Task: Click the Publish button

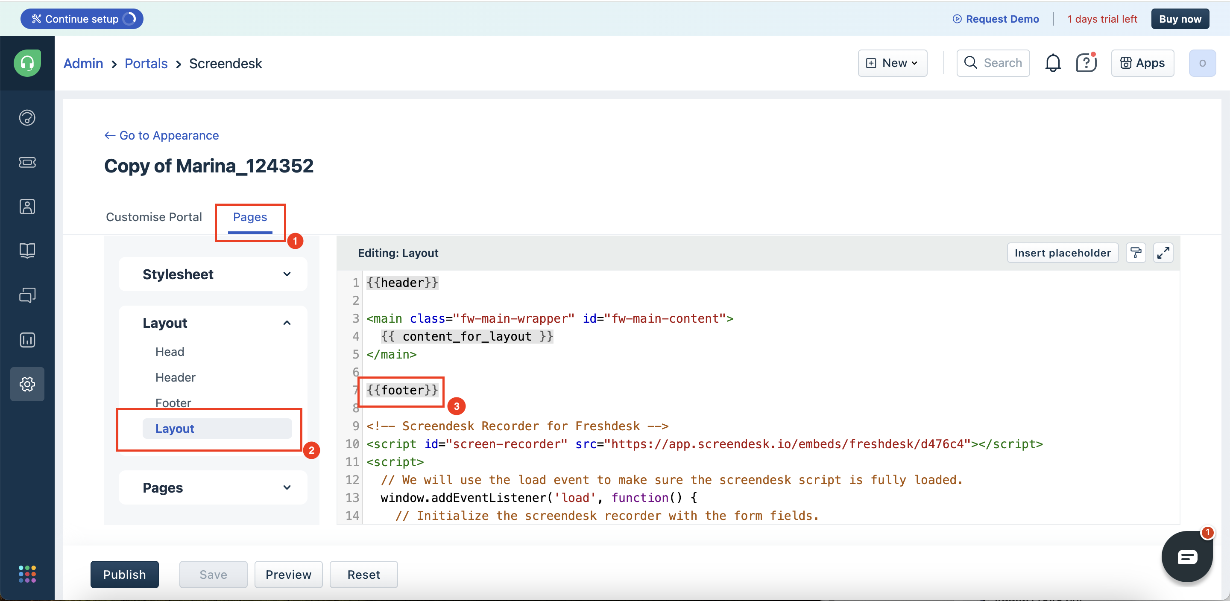Action: [124, 574]
